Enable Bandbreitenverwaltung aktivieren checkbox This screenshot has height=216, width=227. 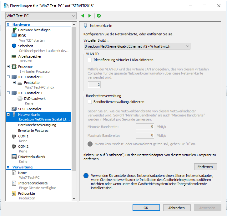(x=90, y=102)
